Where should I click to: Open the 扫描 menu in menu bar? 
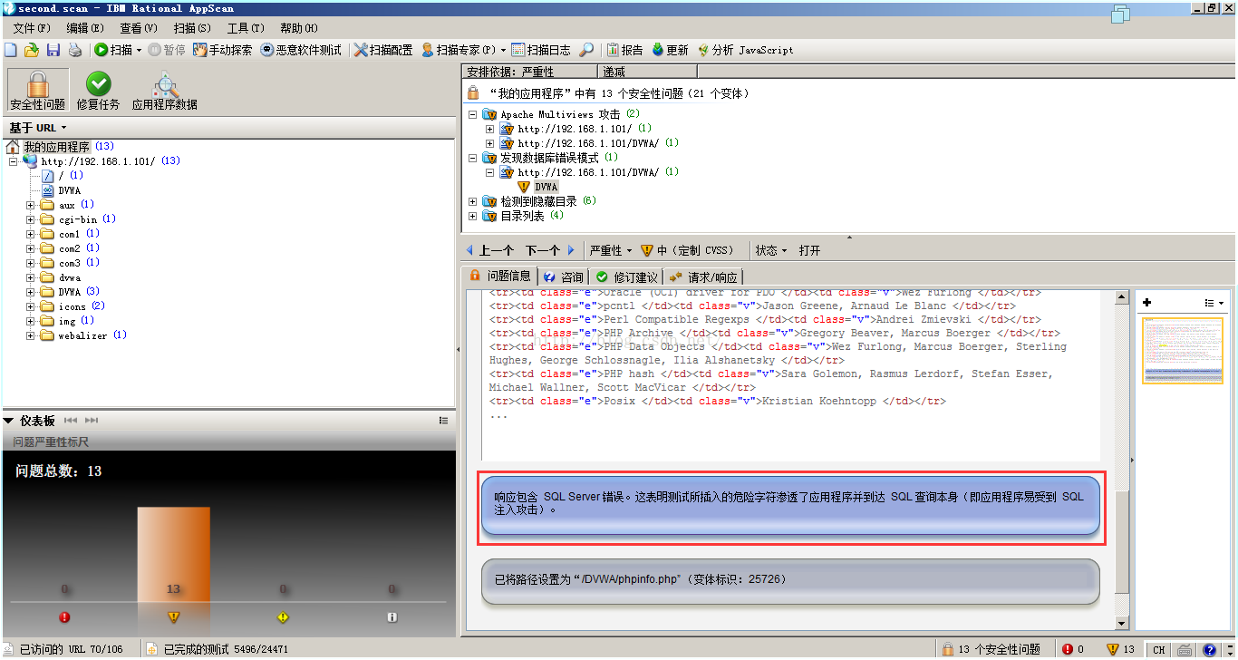192,28
